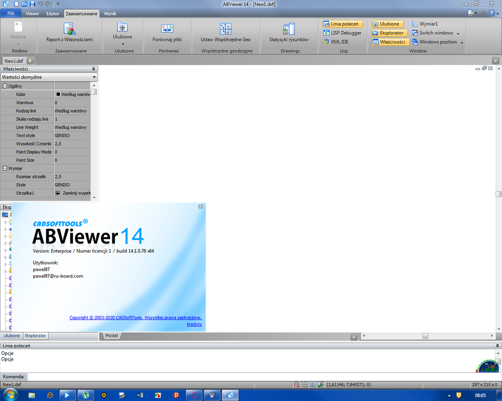Toggle the grid dots icon in status bar
Screen dimensions: 502x401
[x=305, y=384]
